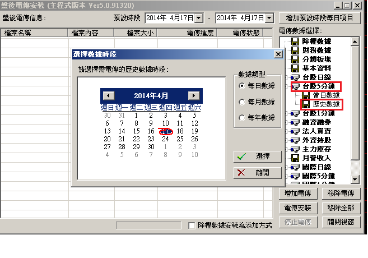This screenshot has width=368, height=258.
Task: Select April 10 in the calendar
Action: [x=165, y=123]
